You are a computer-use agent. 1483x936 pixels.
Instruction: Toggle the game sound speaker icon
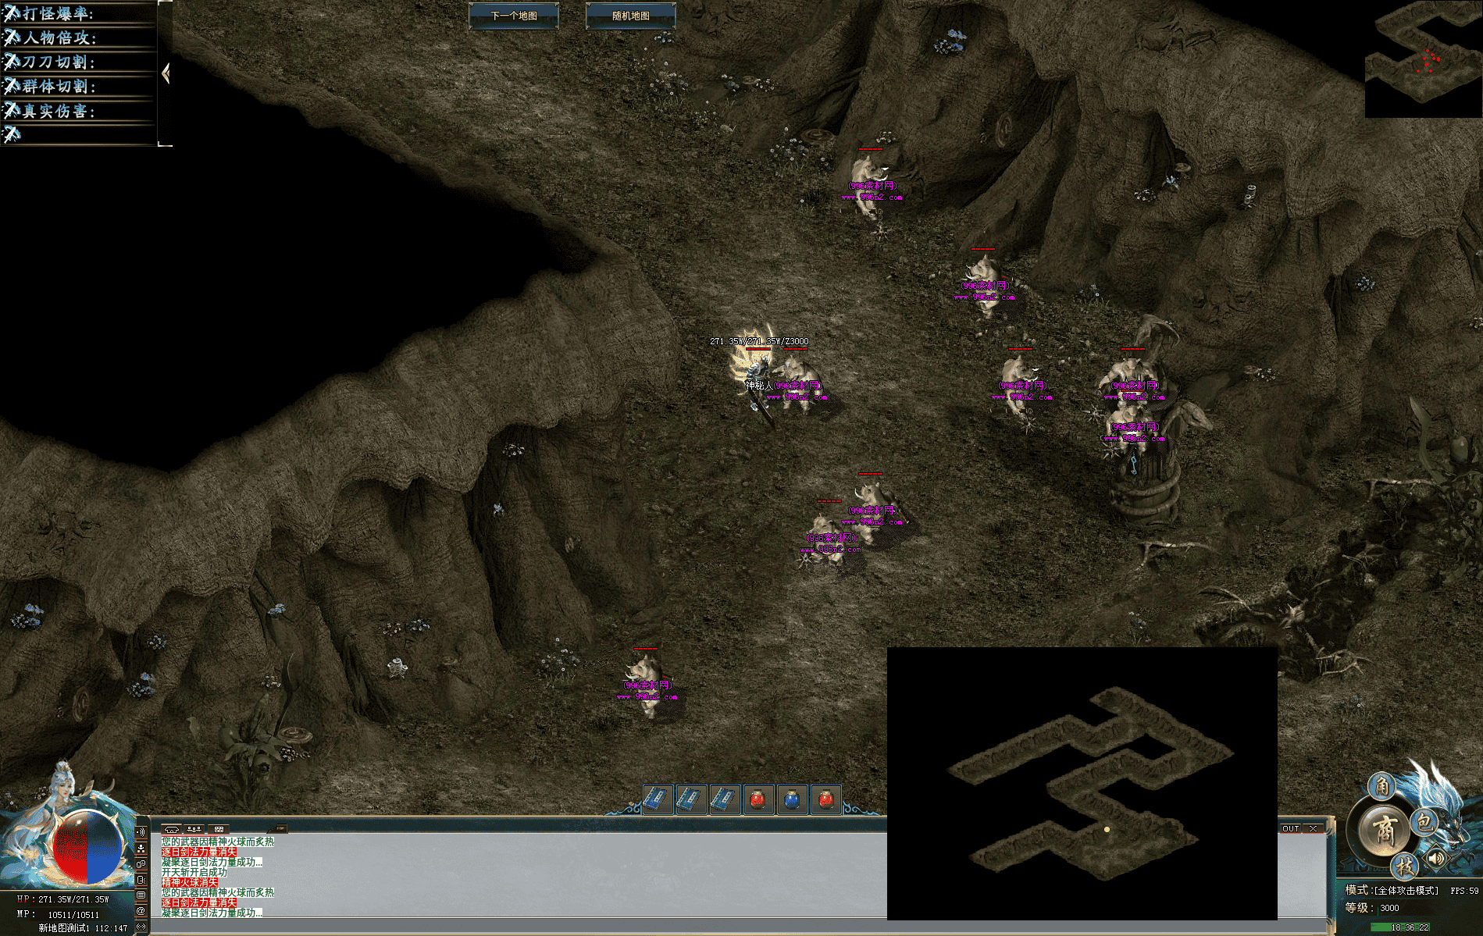(1437, 858)
